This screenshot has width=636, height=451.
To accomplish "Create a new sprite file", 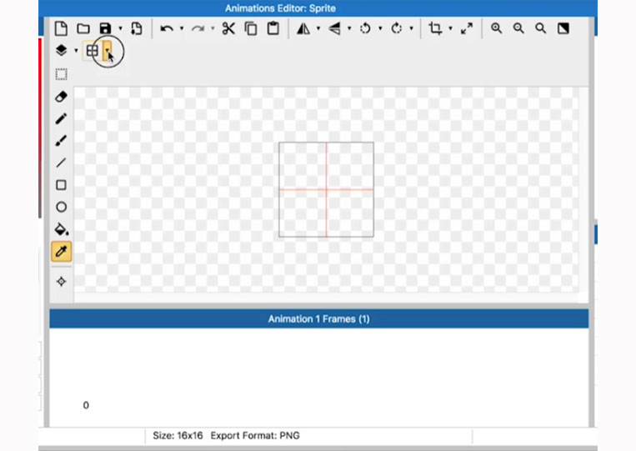I will click(x=61, y=28).
